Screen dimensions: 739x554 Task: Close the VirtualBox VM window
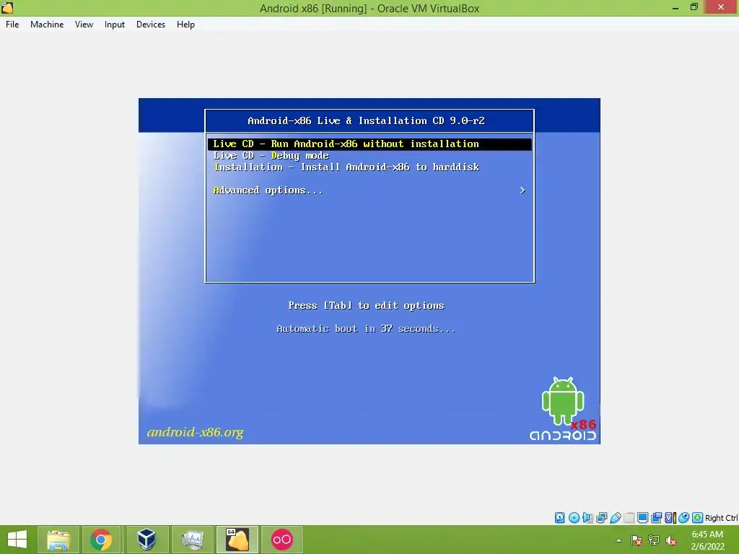[721, 7]
